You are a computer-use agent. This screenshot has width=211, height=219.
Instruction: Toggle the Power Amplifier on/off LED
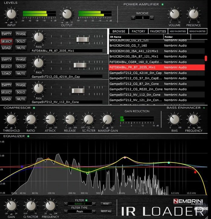(x=163, y=5)
